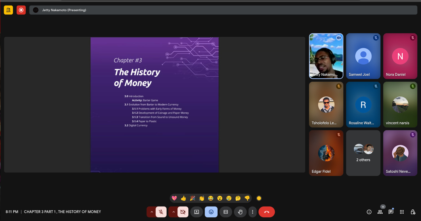
Task: Show the 2 others participants tile
Action: tap(363, 153)
